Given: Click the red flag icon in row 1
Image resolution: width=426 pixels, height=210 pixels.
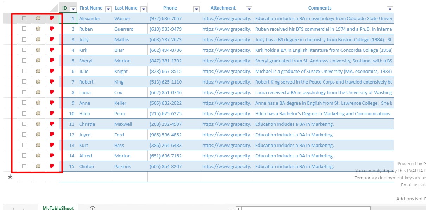Looking at the screenshot, I should [52, 18].
